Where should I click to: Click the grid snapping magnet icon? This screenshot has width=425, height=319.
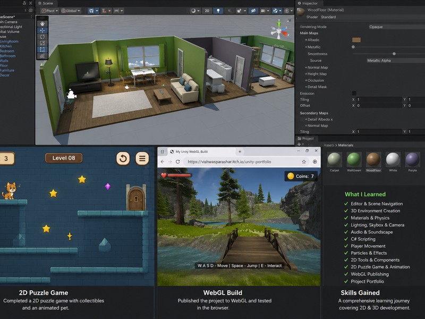(104, 11)
